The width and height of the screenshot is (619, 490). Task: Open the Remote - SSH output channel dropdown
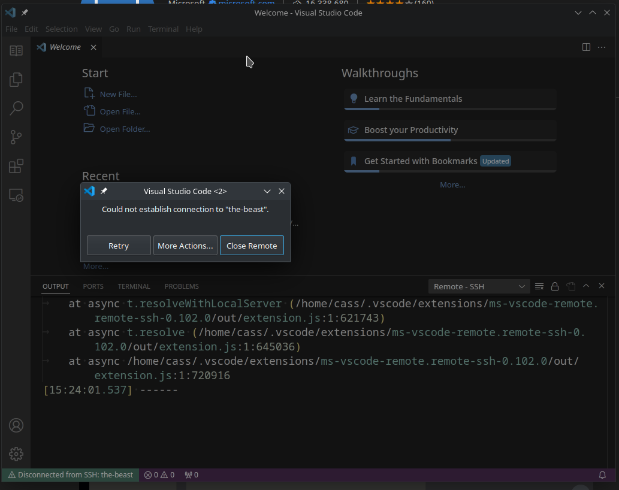coord(478,286)
